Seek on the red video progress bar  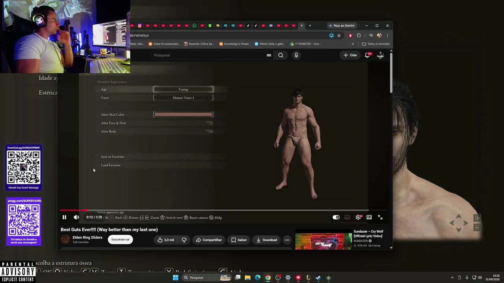(x=223, y=210)
